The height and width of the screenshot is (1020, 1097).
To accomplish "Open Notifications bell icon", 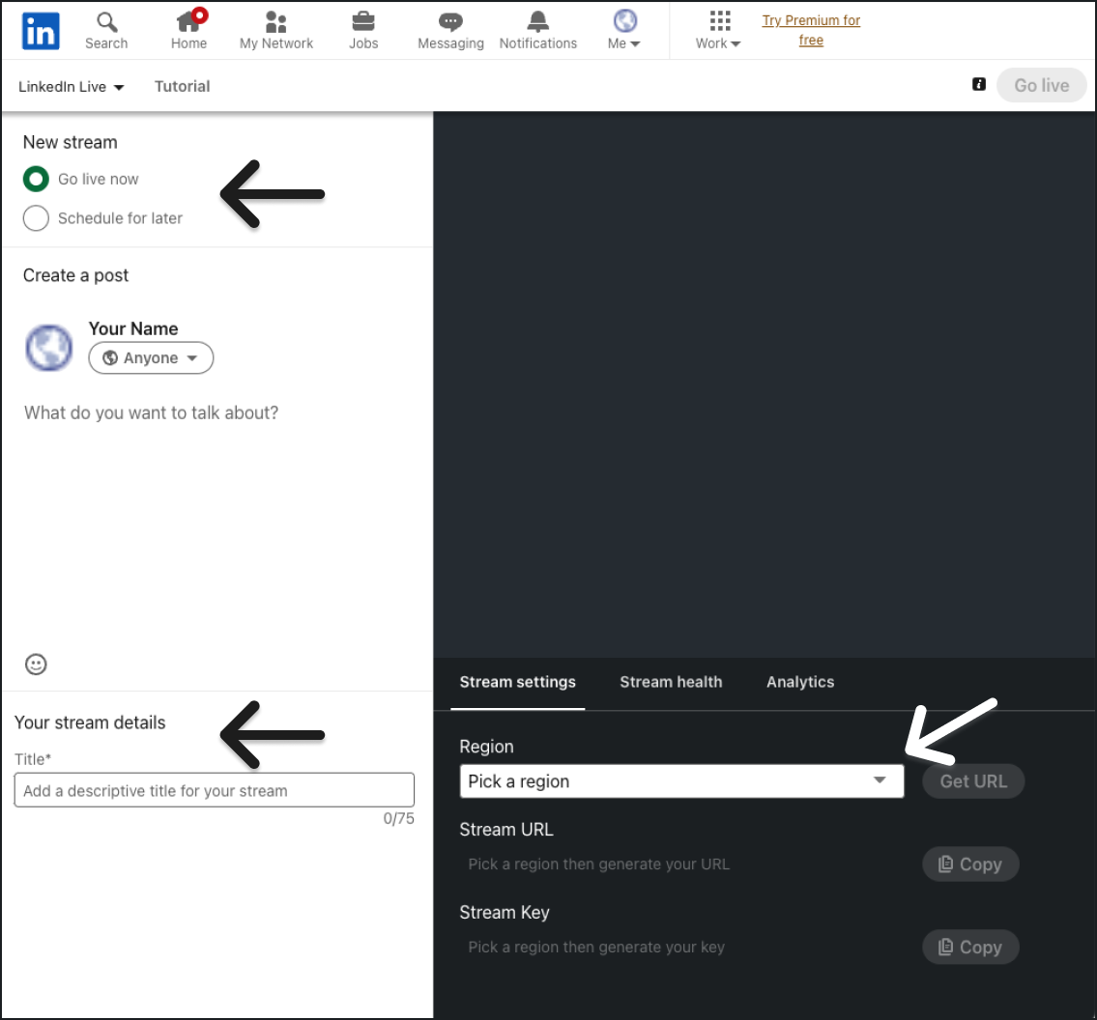I will (538, 31).
